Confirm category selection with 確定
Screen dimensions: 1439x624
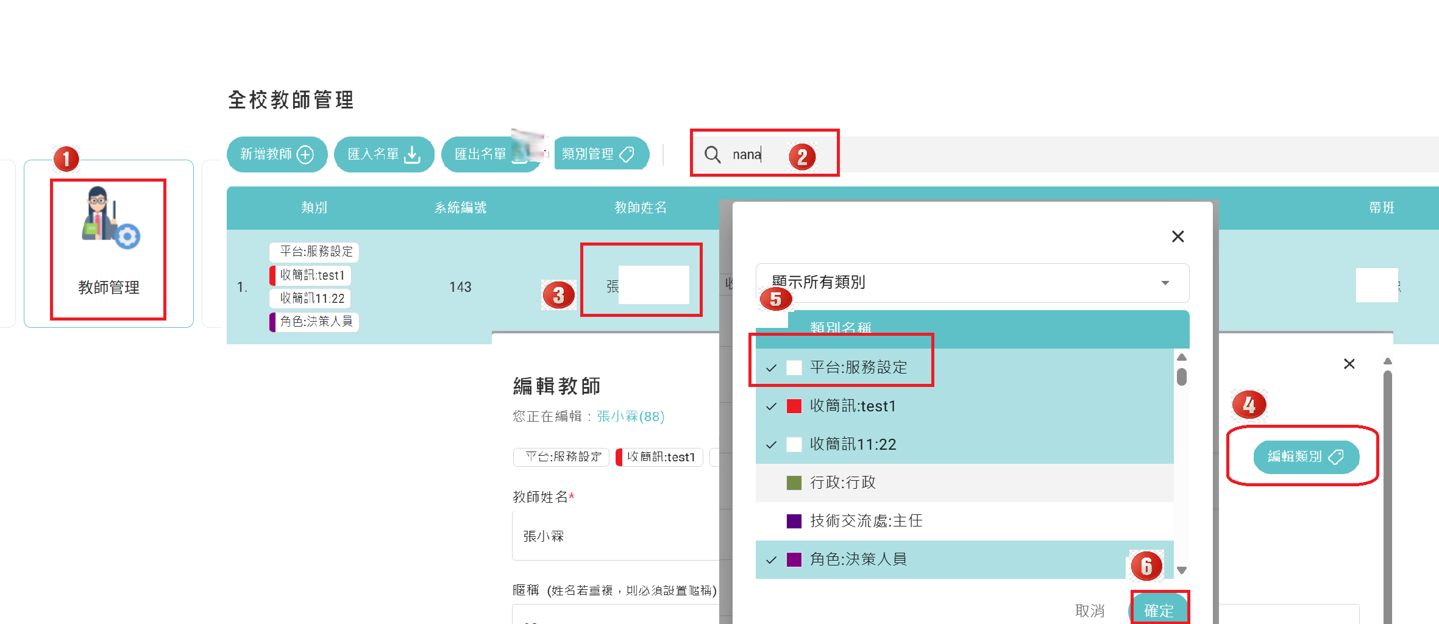tap(1159, 609)
